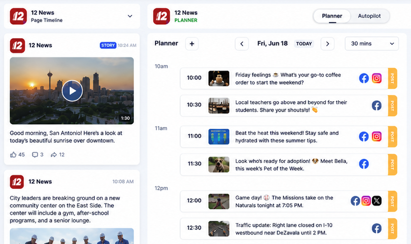Screen dimensions: 411x244
Task: Click X icon on 12:00 Game day post
Action: tap(377, 201)
